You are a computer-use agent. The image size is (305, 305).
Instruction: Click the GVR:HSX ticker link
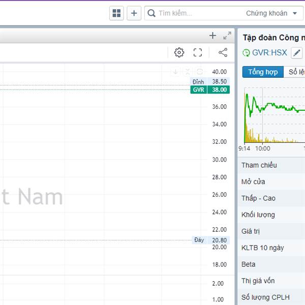click(269, 52)
